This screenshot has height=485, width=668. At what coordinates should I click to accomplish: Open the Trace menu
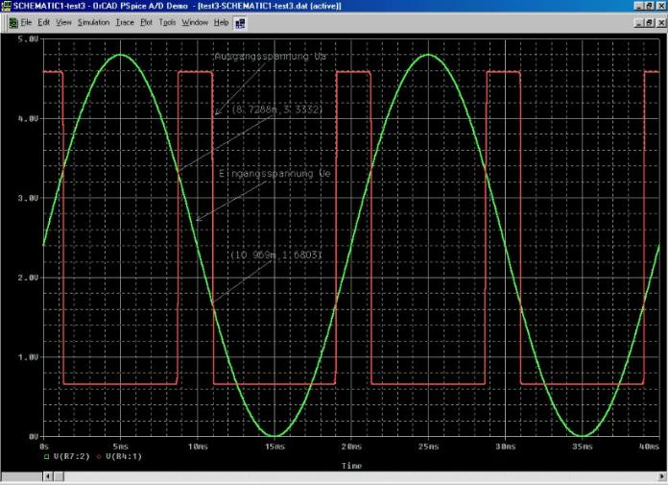125,23
